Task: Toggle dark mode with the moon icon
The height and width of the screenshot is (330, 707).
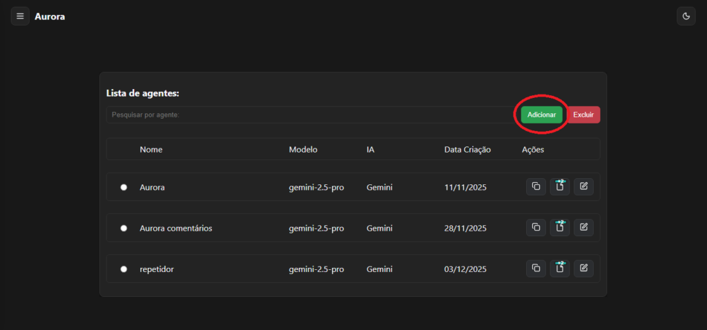Action: [x=686, y=16]
